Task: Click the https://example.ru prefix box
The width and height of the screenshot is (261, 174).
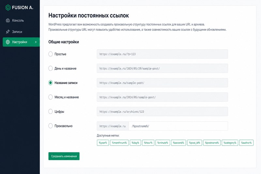Action: coord(113,126)
